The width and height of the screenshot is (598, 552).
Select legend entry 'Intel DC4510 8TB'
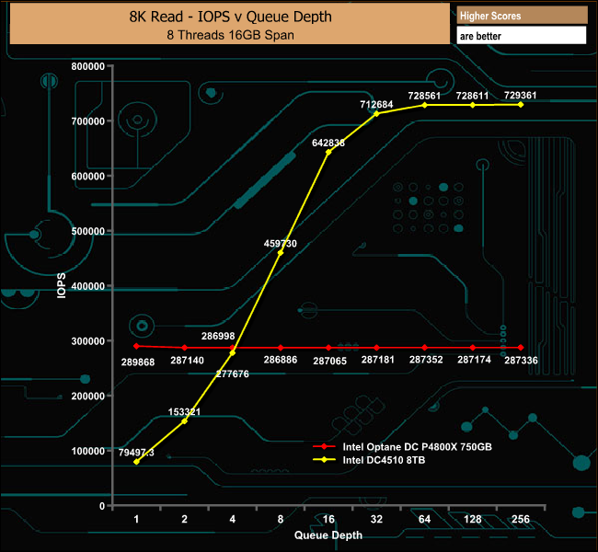pos(384,460)
